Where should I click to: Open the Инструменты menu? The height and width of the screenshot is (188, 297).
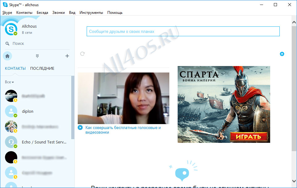click(x=91, y=13)
